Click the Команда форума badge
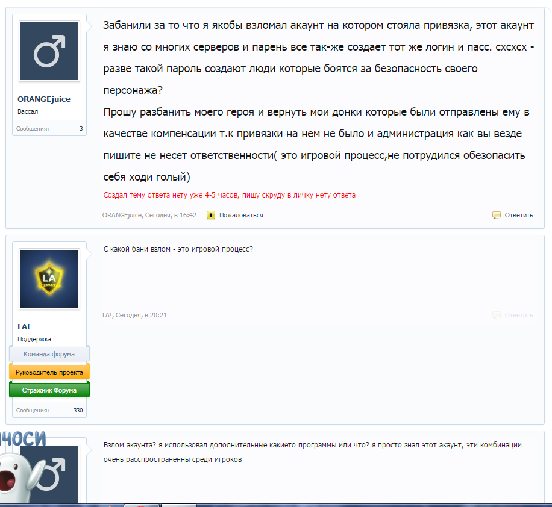 click(x=49, y=354)
